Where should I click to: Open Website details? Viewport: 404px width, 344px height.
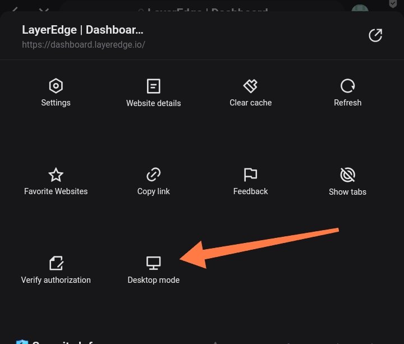[154, 93]
